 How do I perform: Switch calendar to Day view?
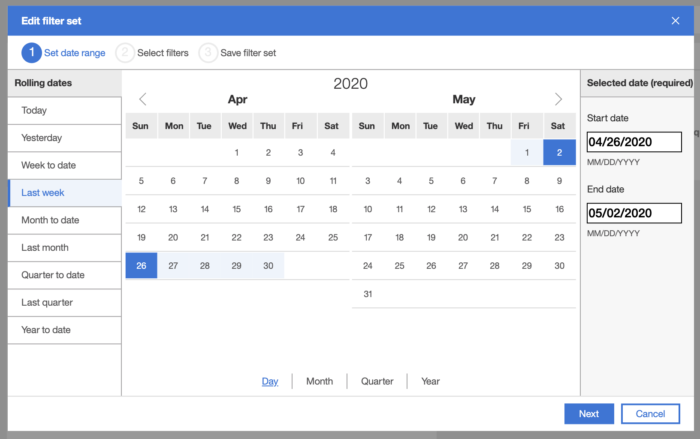click(x=270, y=381)
